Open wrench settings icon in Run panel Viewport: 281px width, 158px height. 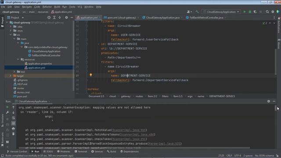7,112
